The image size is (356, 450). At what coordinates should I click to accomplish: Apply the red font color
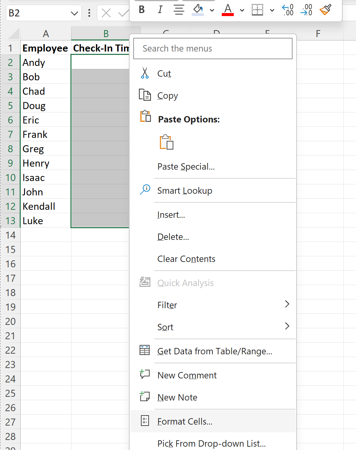[228, 10]
